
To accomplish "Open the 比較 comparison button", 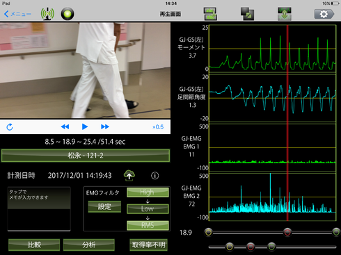I will 34,245.
